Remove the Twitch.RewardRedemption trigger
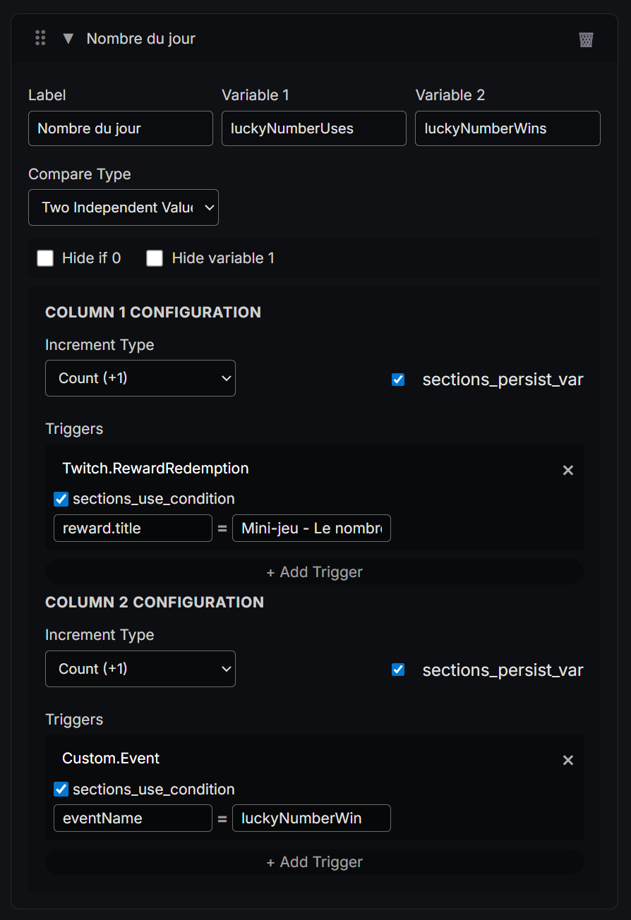The height and width of the screenshot is (920, 631). 567,470
